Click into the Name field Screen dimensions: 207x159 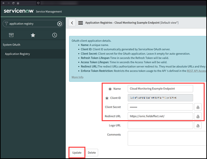coord(160,89)
